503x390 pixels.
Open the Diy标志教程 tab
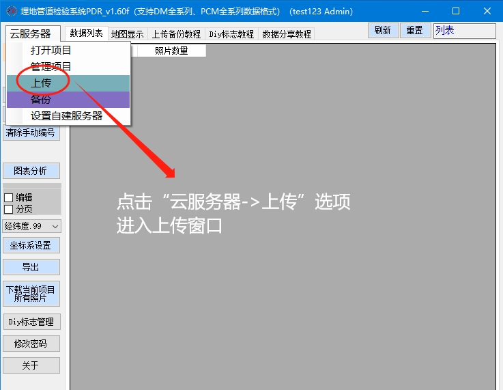tap(231, 34)
